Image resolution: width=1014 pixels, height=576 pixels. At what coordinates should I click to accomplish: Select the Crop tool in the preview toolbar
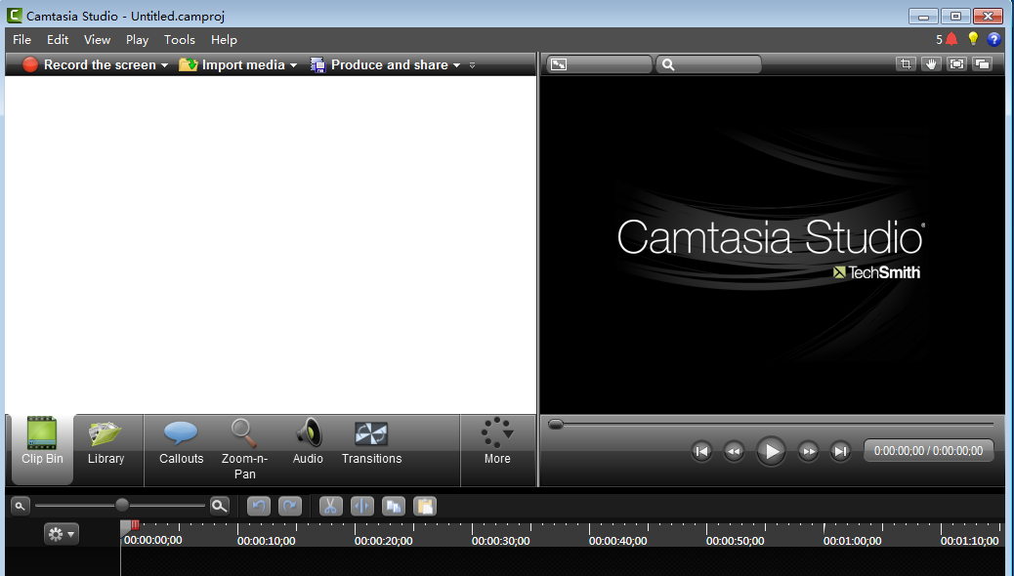pos(906,63)
